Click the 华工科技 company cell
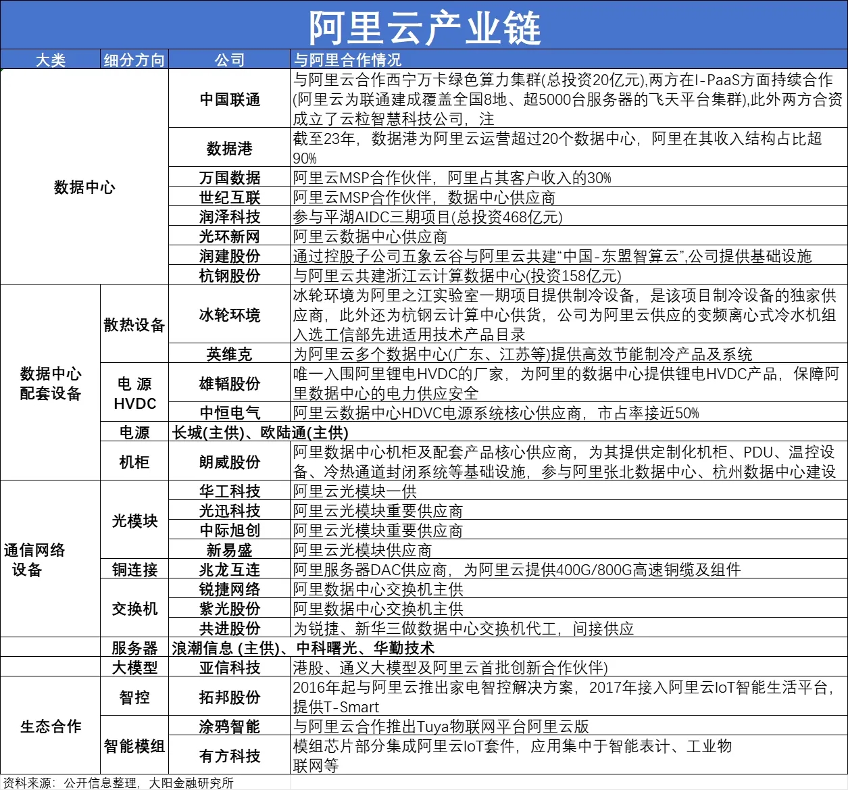848x790 pixels. point(230,491)
